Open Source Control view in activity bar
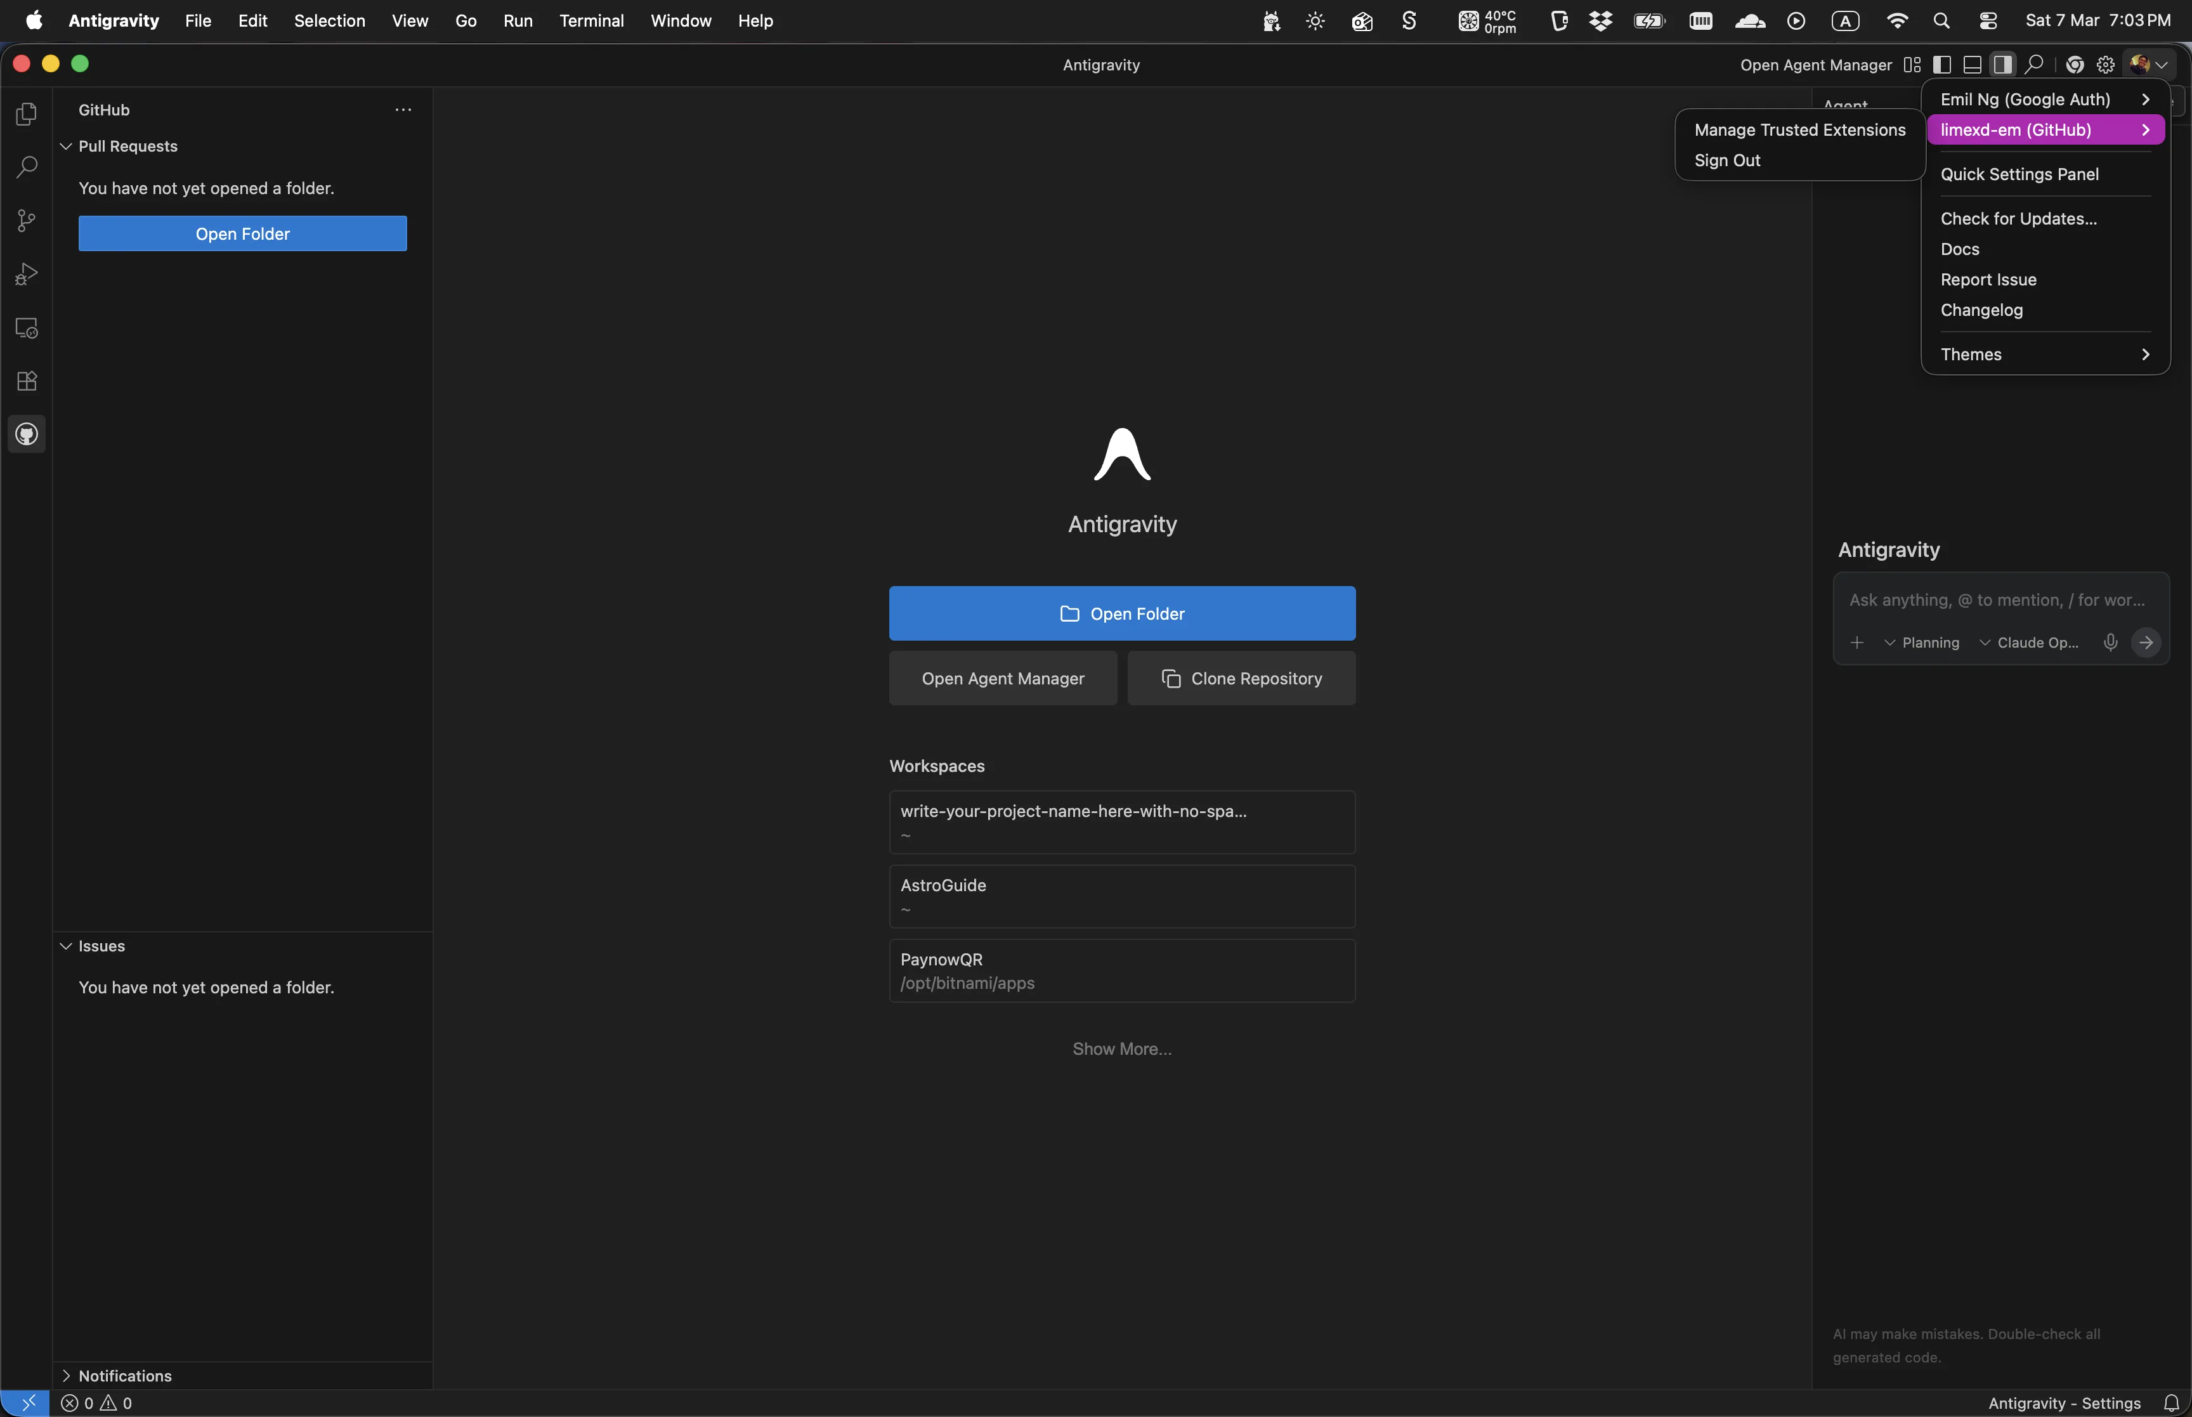Screen dimensions: 2192x1417 coord(27,221)
